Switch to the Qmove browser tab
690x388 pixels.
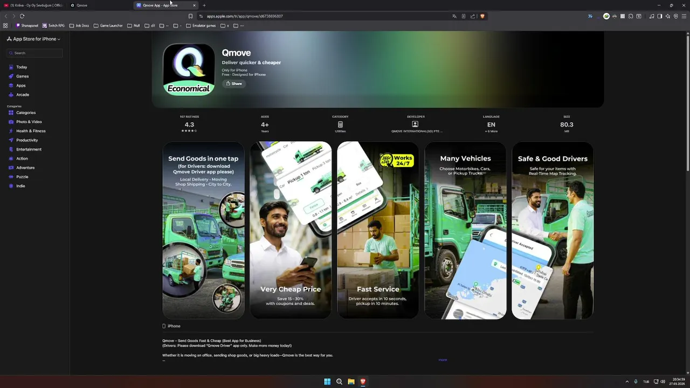pyautogui.click(x=100, y=5)
